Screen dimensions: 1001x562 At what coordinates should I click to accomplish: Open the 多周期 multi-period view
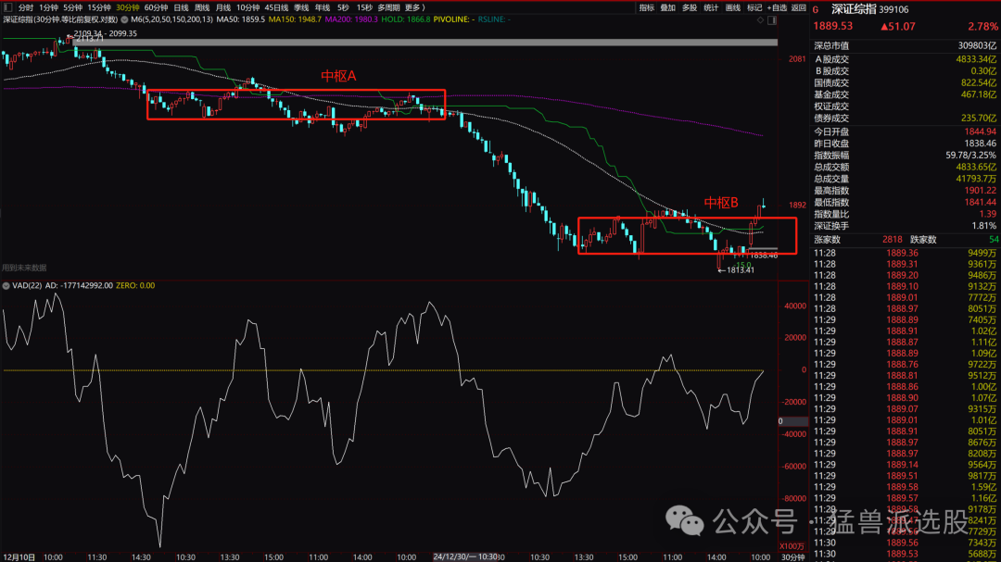(388, 7)
